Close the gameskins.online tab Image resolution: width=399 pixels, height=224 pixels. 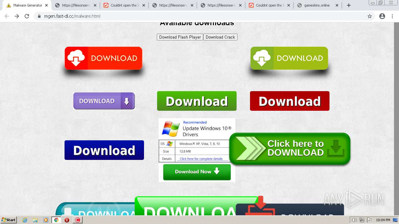tap(337, 5)
